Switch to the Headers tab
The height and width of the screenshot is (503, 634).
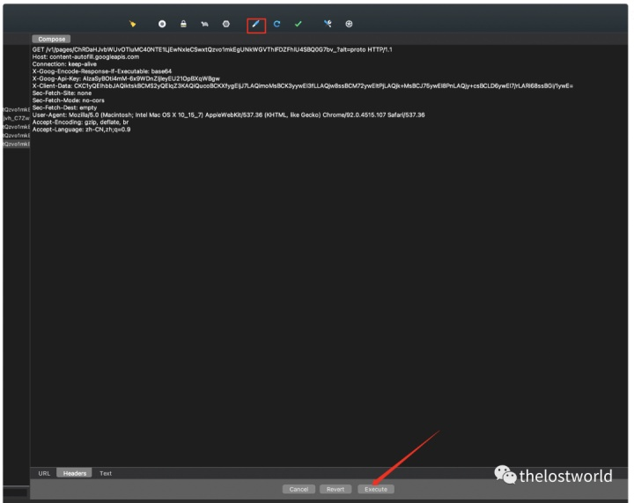[74, 473]
